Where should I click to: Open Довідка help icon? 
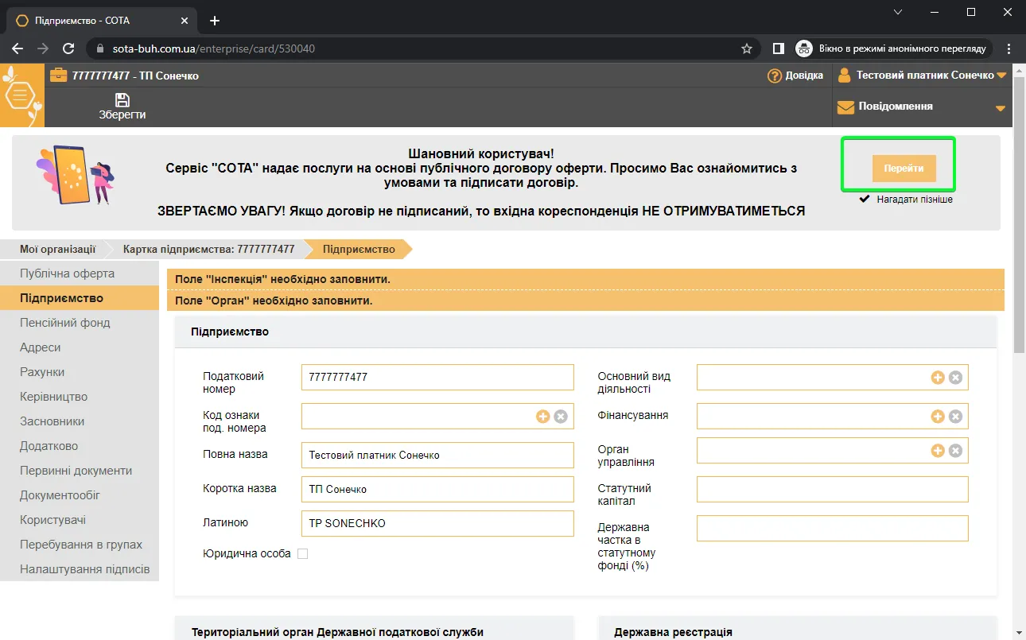775,76
